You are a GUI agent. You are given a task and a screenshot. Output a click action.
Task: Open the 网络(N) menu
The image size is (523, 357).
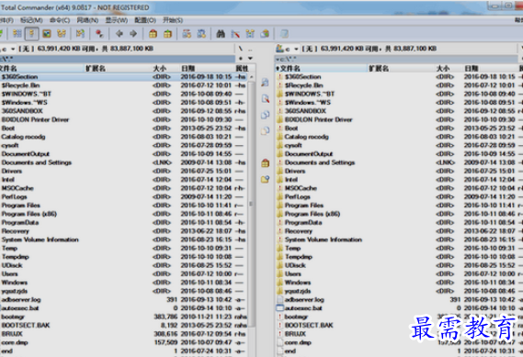[x=87, y=20]
